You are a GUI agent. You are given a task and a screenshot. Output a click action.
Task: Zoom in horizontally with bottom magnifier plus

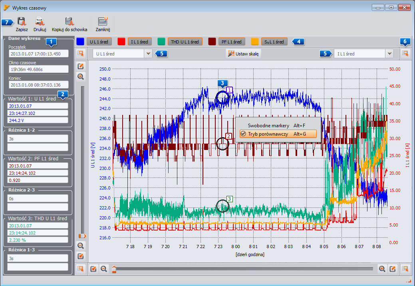tap(382, 269)
